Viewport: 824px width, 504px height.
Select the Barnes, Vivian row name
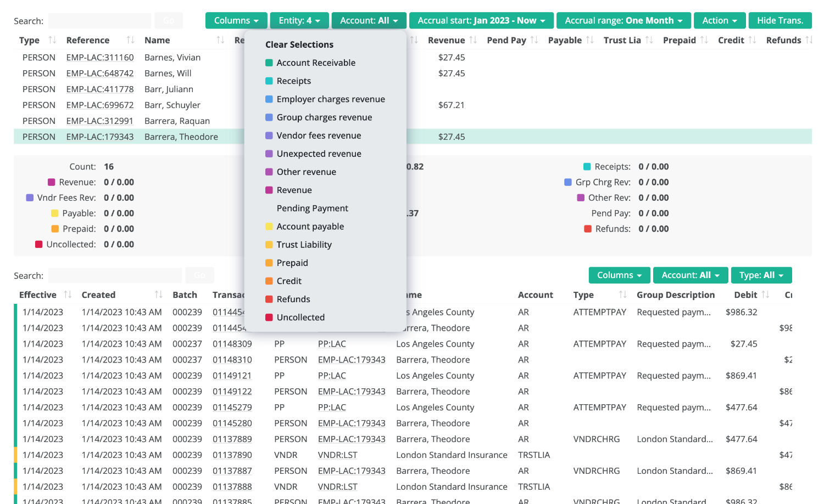tap(172, 57)
